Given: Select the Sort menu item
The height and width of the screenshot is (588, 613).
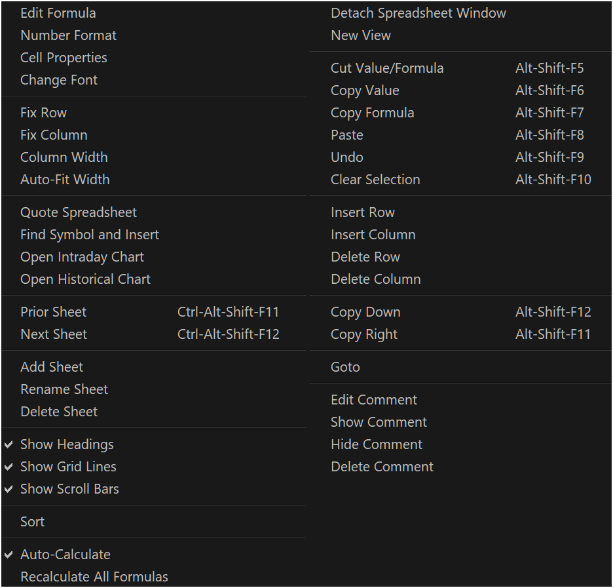Looking at the screenshot, I should click(32, 522).
